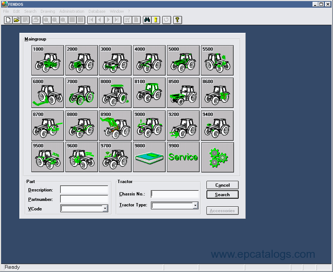Image resolution: width=333 pixels, height=272 pixels.
Task: Choose maingroup 9700 tile
Action: pos(115,157)
